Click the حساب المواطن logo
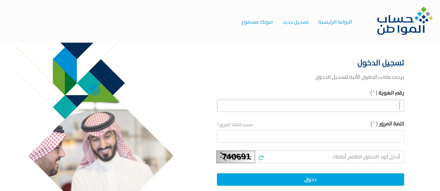Screen dimensions: 440x191 [x=405, y=21]
